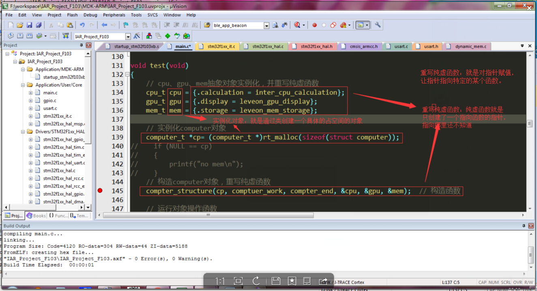Toggle Insert/Remove Breakpoint red dot toolbar button
The image size is (537, 291).
[x=314, y=25]
